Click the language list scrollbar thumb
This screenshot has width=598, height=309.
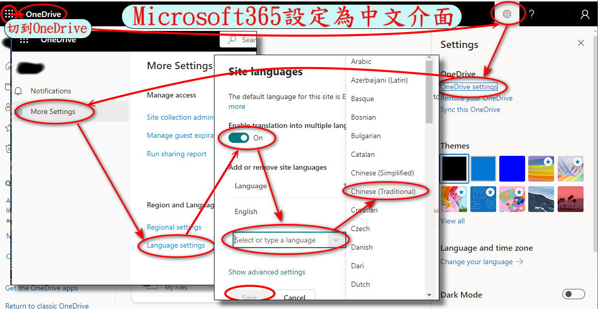[x=429, y=92]
